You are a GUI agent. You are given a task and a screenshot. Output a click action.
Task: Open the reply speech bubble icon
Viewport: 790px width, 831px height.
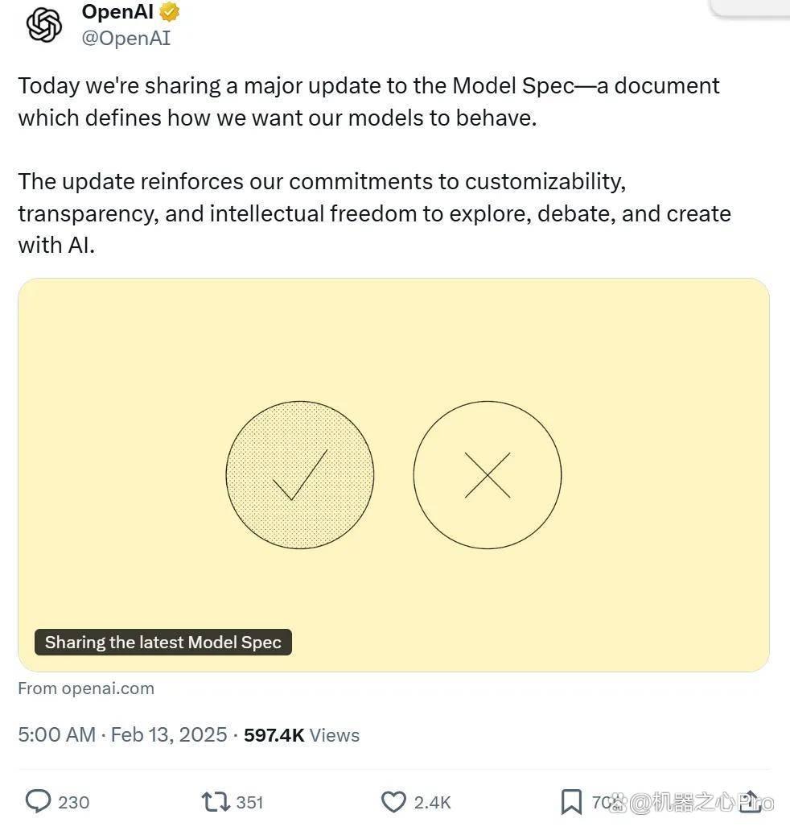38,801
